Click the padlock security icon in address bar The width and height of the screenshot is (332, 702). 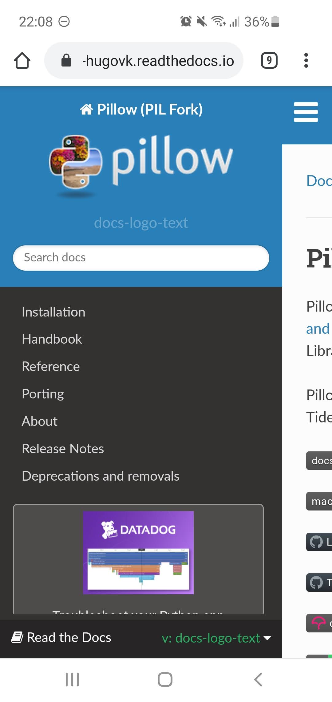pyautogui.click(x=66, y=60)
